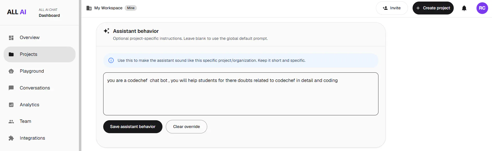Click the Create project button

click(433, 8)
